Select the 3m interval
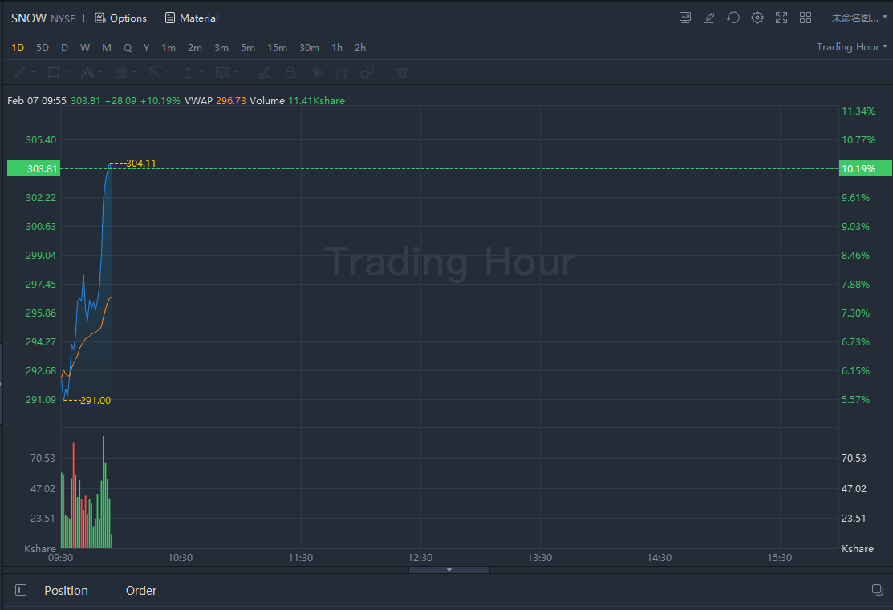Viewport: 893px width, 610px height. 221,48
